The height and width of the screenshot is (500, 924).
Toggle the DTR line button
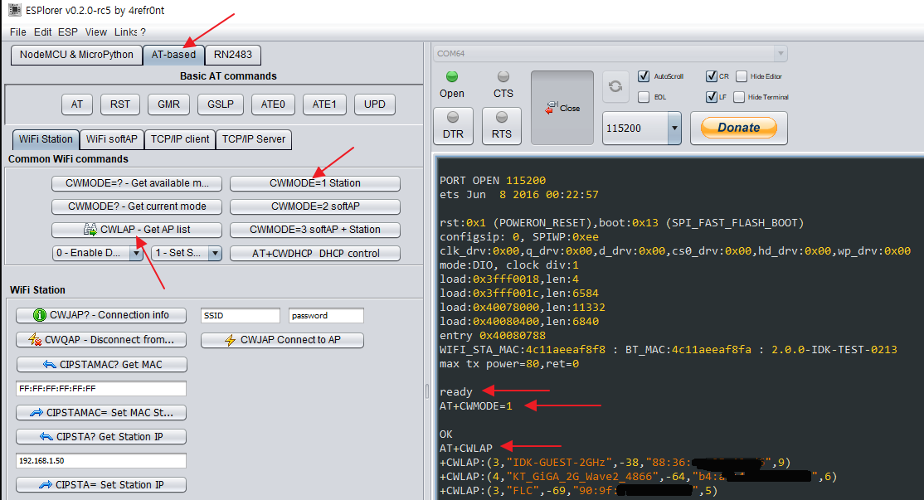pyautogui.click(x=453, y=125)
